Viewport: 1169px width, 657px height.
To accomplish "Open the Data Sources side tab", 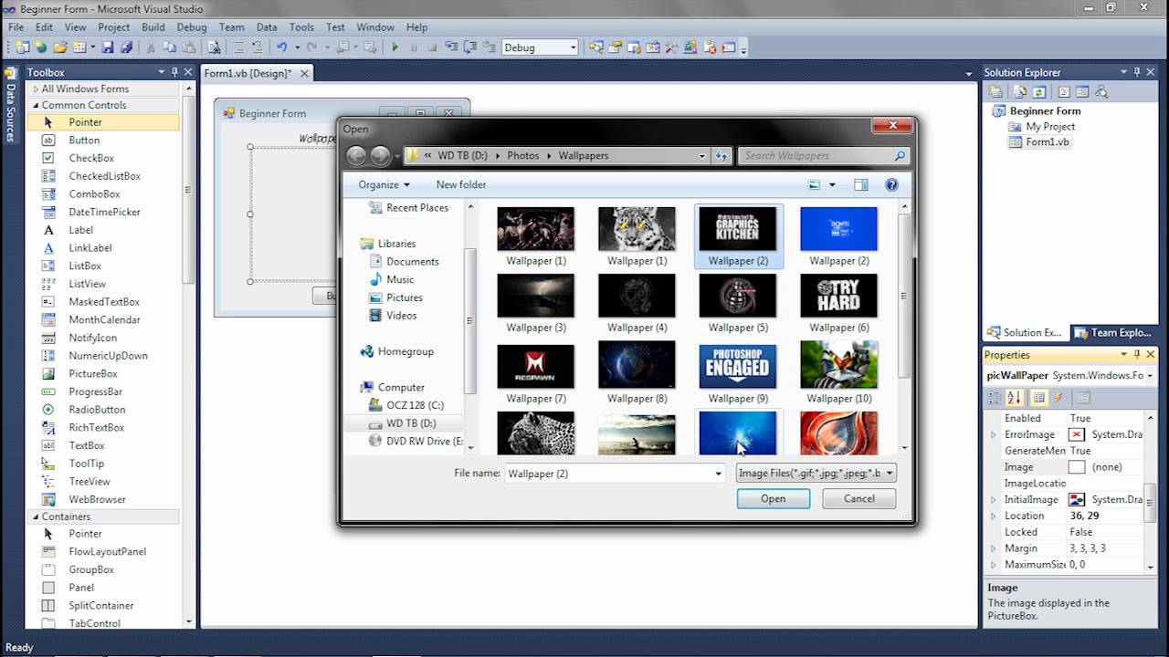I will click(x=10, y=105).
